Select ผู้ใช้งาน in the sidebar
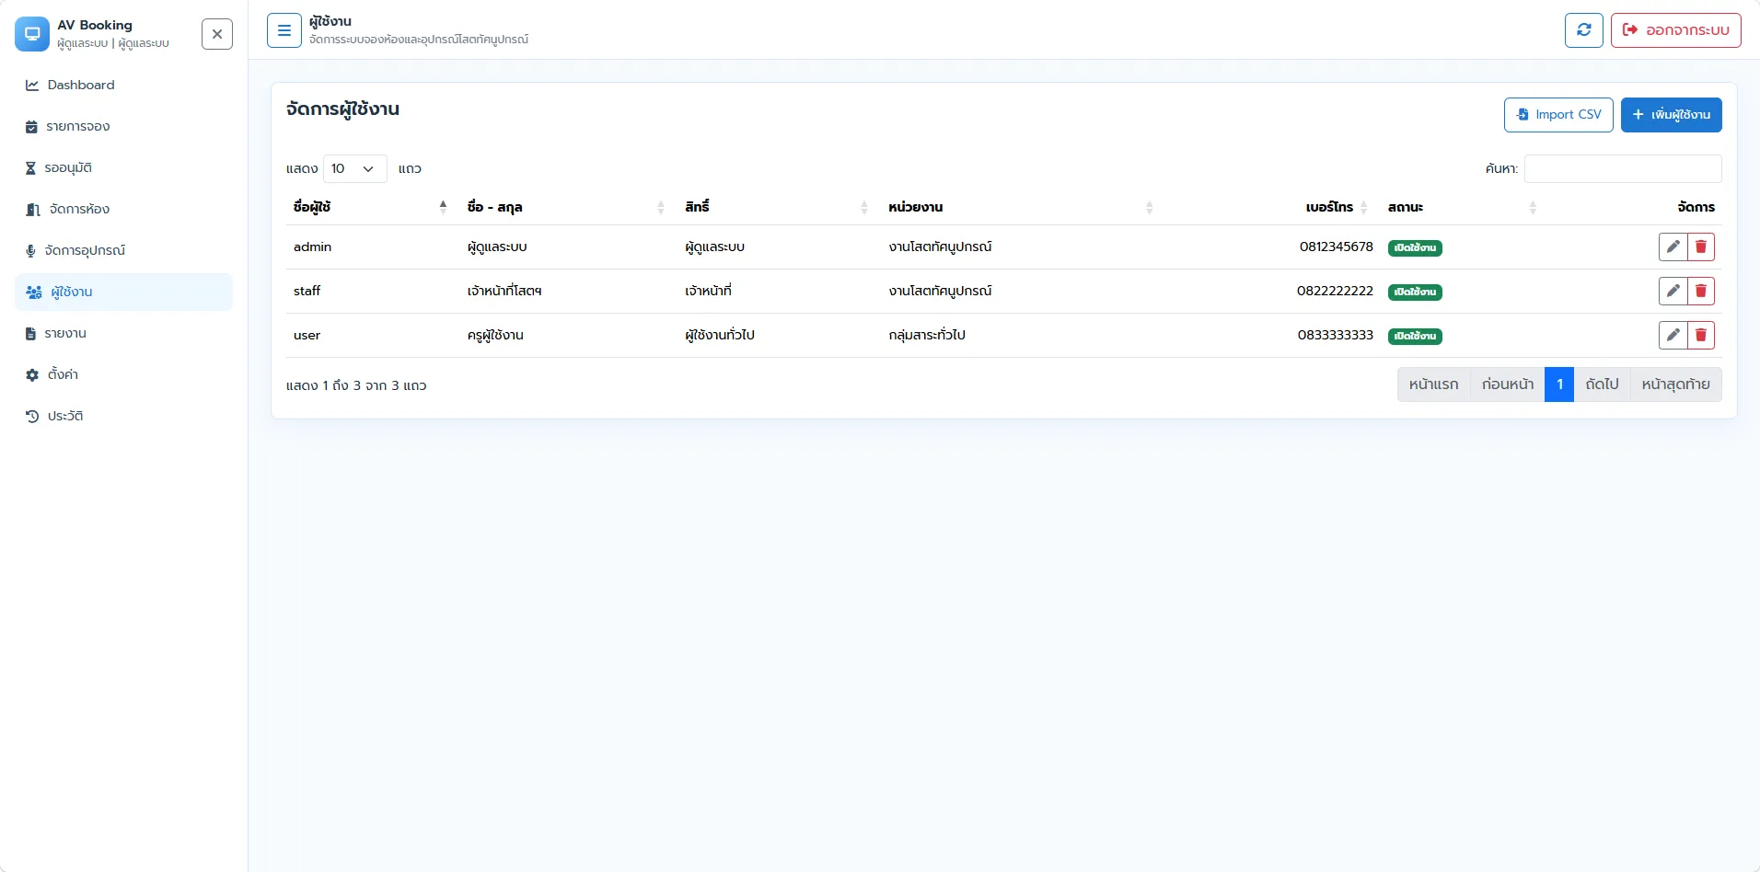Screen dimensions: 1760x872 [x=123, y=292]
